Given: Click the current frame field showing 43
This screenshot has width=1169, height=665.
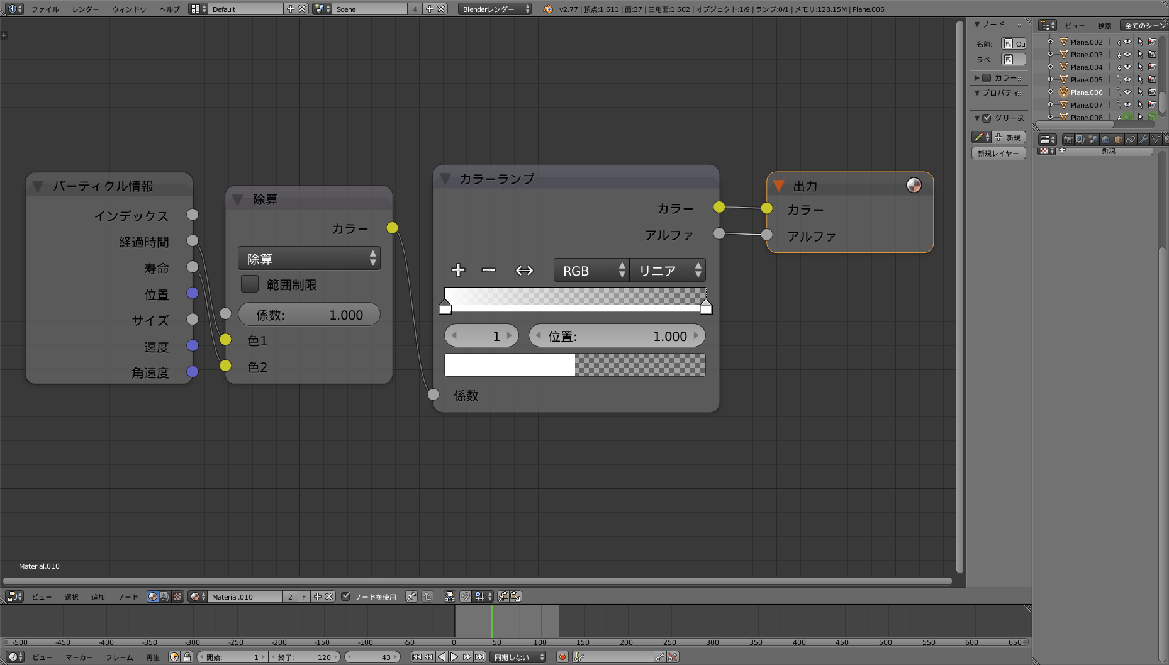Looking at the screenshot, I should tap(372, 657).
